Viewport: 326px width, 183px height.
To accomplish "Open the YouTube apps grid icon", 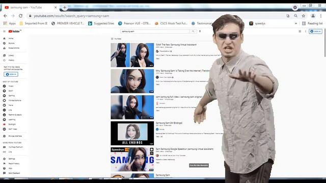I will [300, 32].
